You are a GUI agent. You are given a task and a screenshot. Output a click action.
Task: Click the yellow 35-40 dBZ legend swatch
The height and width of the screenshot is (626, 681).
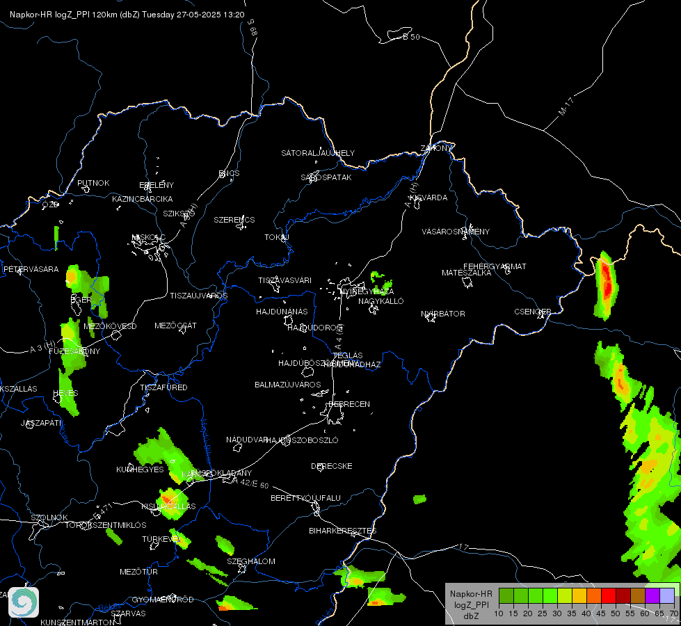[579, 595]
